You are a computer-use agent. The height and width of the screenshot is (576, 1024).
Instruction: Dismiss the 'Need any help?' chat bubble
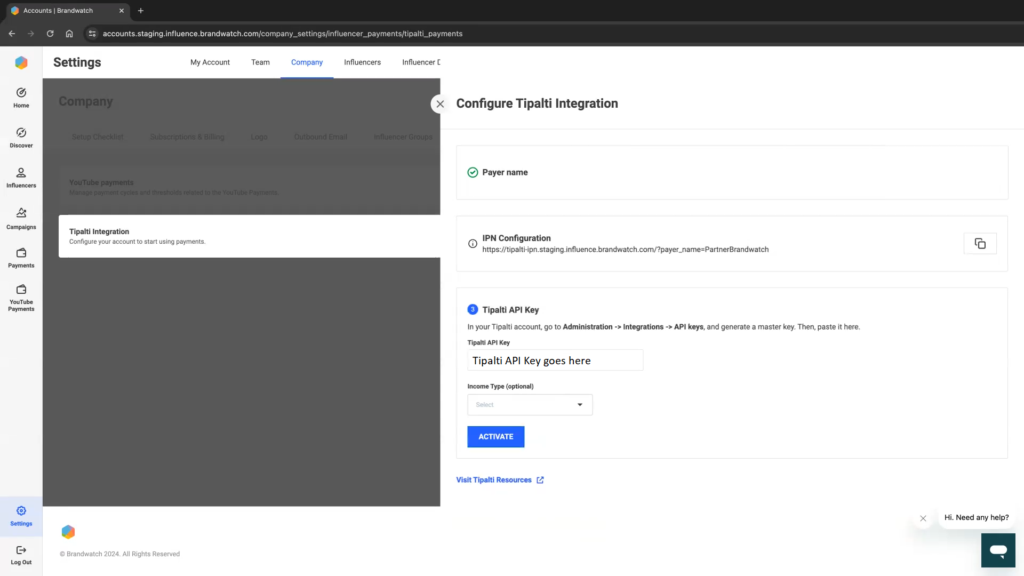coord(923,518)
